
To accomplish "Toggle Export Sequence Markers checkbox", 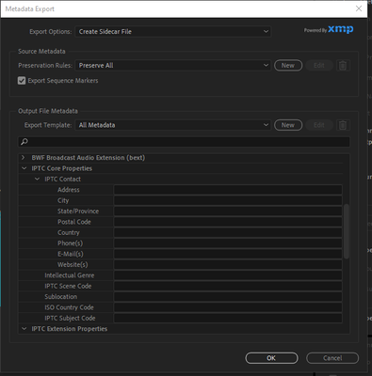I will 22,81.
